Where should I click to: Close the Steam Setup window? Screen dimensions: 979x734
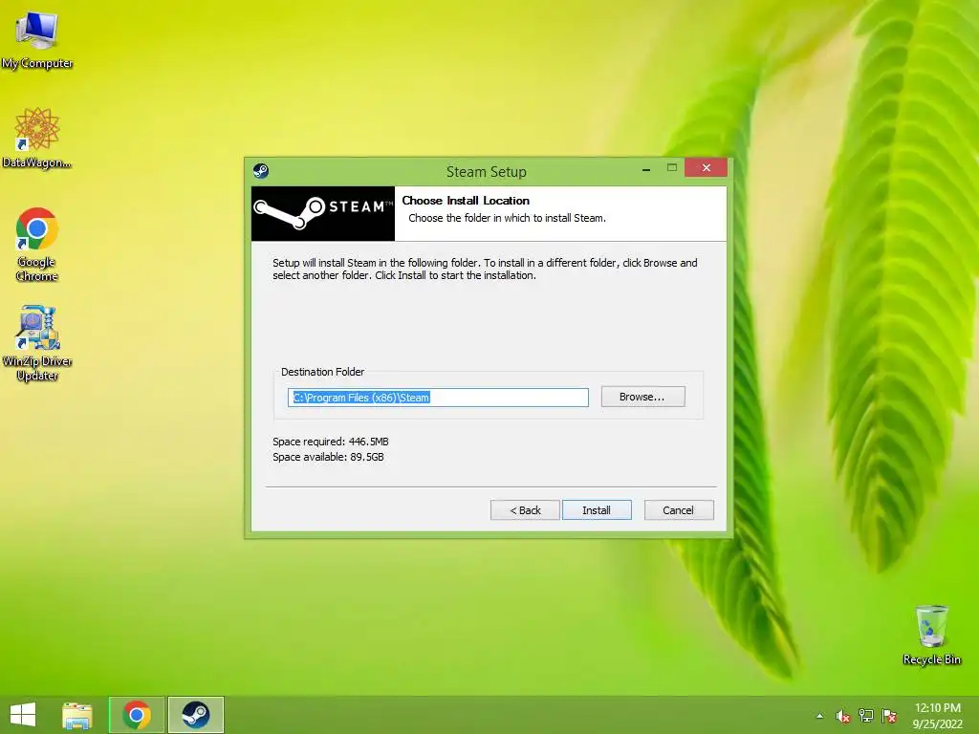pos(707,168)
